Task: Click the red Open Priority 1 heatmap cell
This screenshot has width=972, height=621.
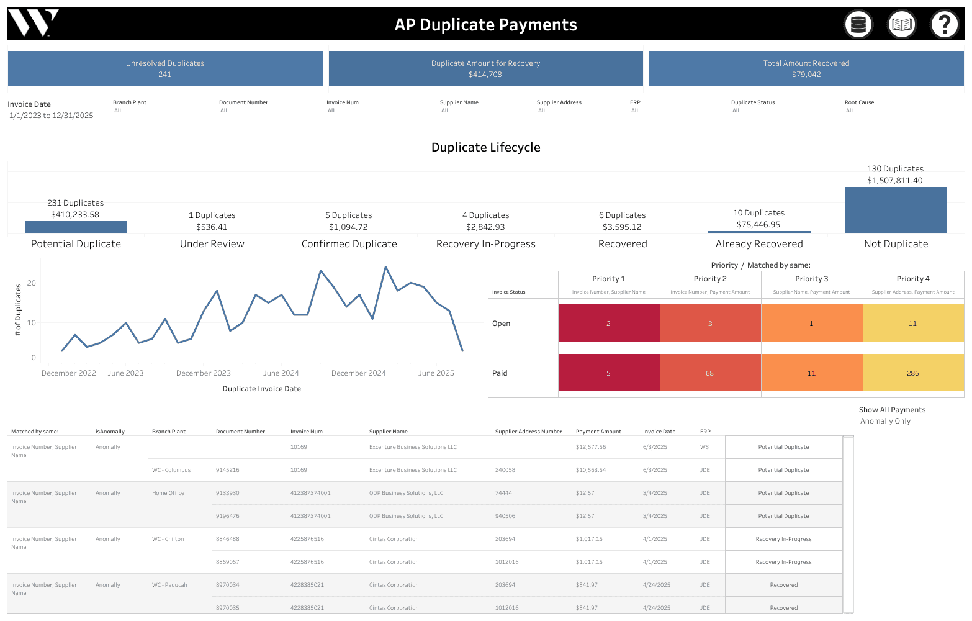Action: tap(608, 323)
